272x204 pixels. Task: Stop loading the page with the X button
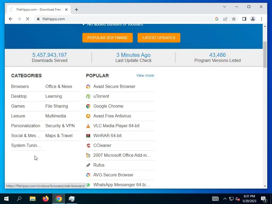[x=28, y=19]
